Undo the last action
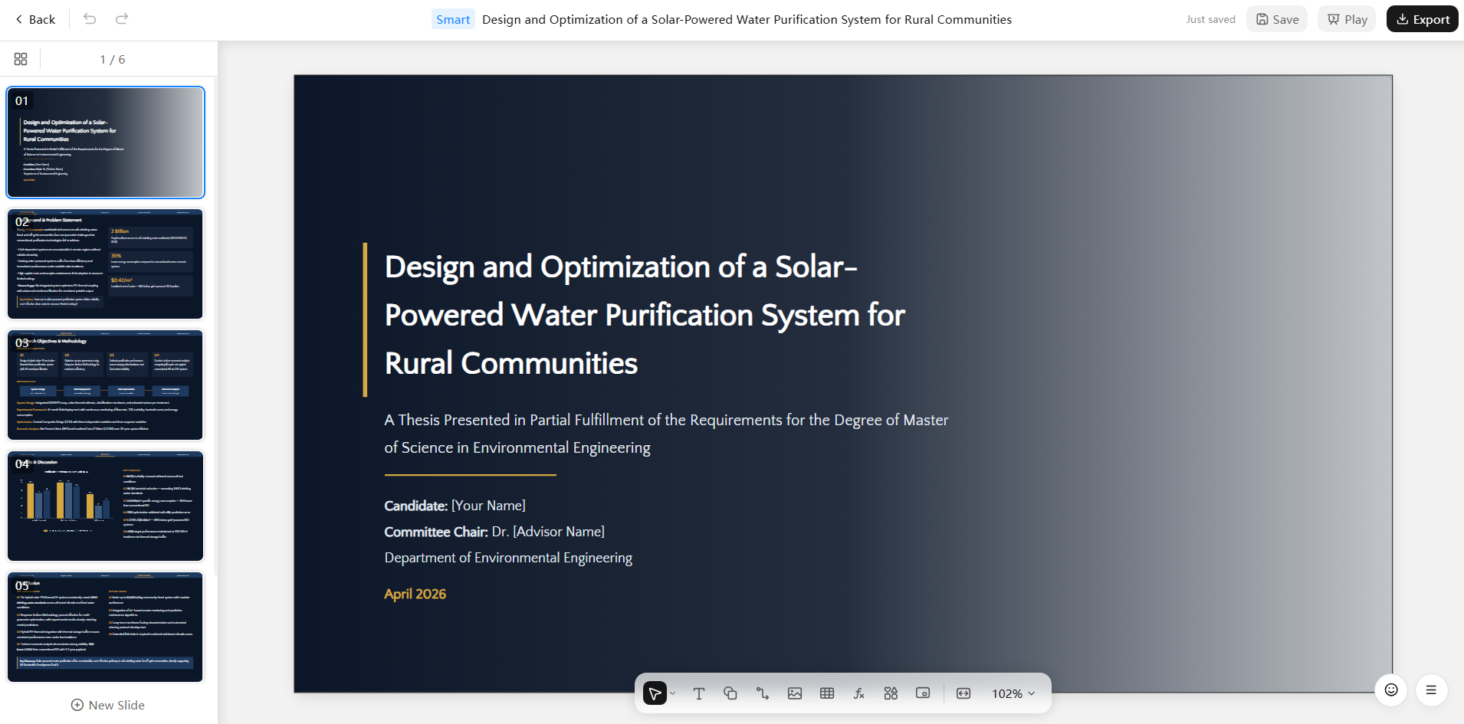Image resolution: width=1464 pixels, height=724 pixels. coord(90,19)
